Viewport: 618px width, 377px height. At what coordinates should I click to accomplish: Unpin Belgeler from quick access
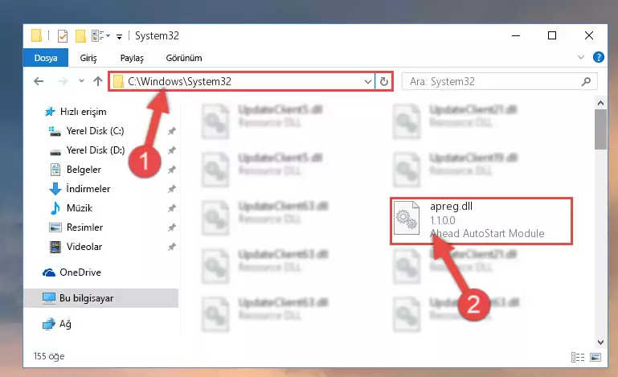pyautogui.click(x=171, y=170)
